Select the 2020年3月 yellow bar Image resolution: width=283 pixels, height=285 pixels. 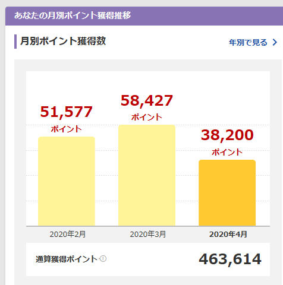point(147,175)
